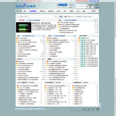Open the 快捷导航 quick navigation dropdown
The image size is (116, 116).
click(94, 11)
